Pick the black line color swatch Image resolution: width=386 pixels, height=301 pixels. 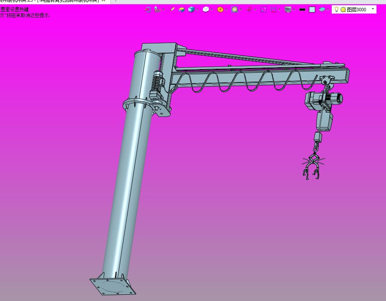pos(302,10)
